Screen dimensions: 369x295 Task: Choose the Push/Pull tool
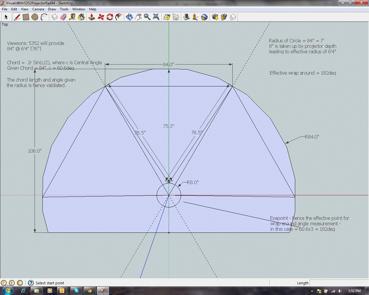coord(92,17)
